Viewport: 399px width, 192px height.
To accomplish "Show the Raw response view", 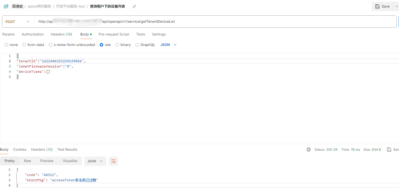I will click(x=27, y=161).
